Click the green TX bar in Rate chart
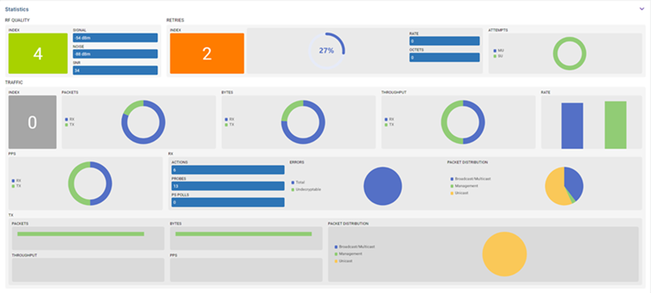This screenshot has width=651, height=293. coord(615,124)
